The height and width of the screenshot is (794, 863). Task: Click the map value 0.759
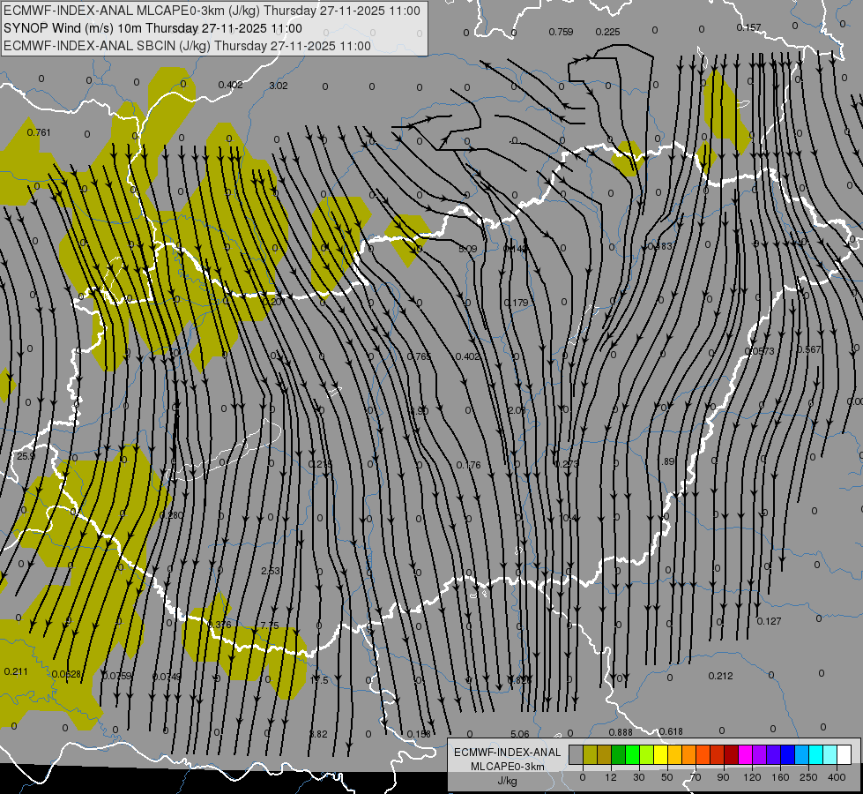point(561,32)
